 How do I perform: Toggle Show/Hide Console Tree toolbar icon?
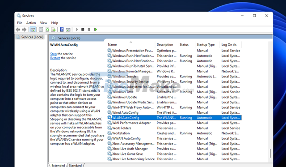coord(33,30)
